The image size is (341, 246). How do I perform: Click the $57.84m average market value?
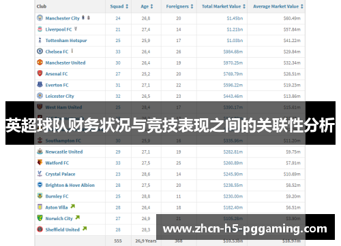coord(292,29)
